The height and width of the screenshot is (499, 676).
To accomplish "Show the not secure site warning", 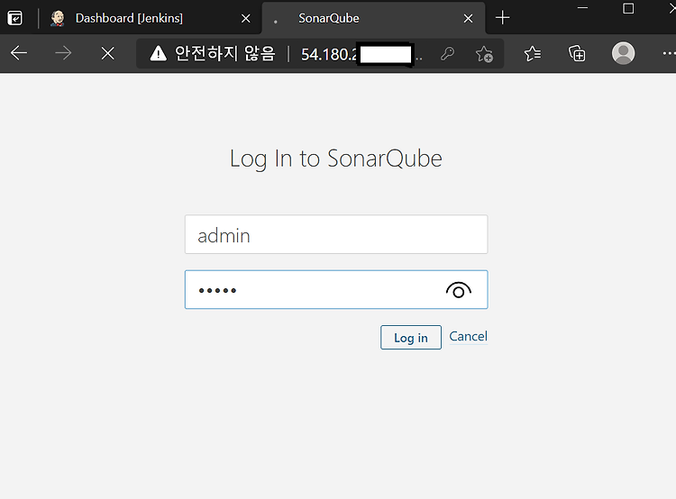I will [212, 54].
